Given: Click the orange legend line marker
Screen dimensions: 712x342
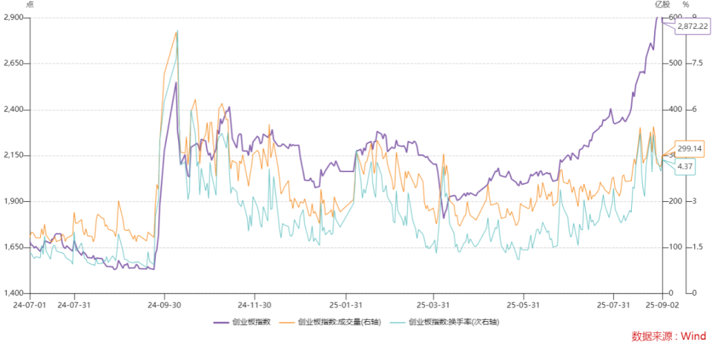Looking at the screenshot, I should pyautogui.click(x=288, y=323).
